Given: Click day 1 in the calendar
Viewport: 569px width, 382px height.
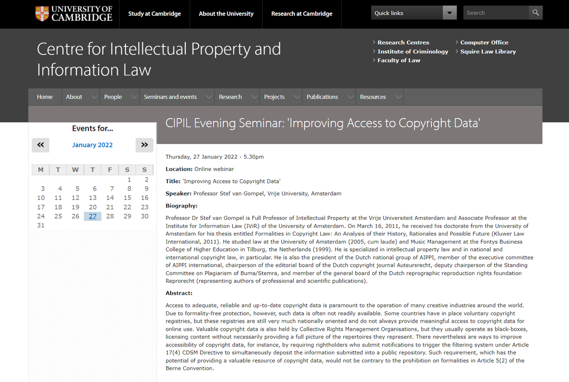Looking at the screenshot, I should pyautogui.click(x=129, y=180).
